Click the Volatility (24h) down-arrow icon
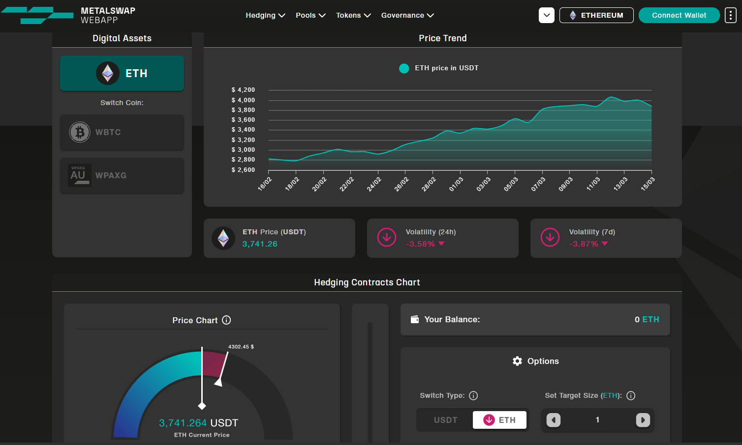 pyautogui.click(x=387, y=238)
